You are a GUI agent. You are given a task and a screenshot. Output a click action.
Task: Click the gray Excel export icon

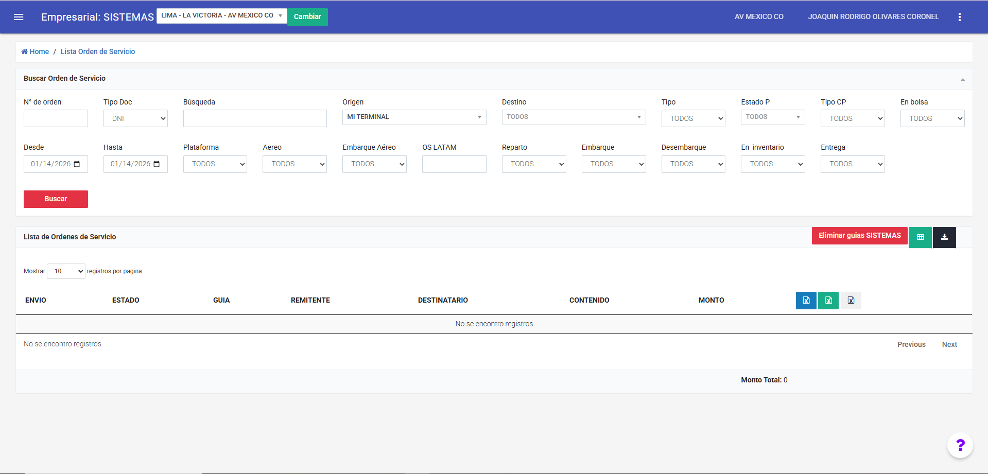(x=851, y=301)
